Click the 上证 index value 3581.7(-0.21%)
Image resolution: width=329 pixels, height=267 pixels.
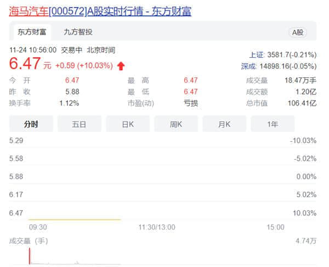click(292, 55)
